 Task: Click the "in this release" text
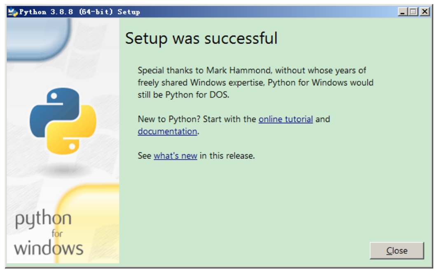tap(227, 156)
